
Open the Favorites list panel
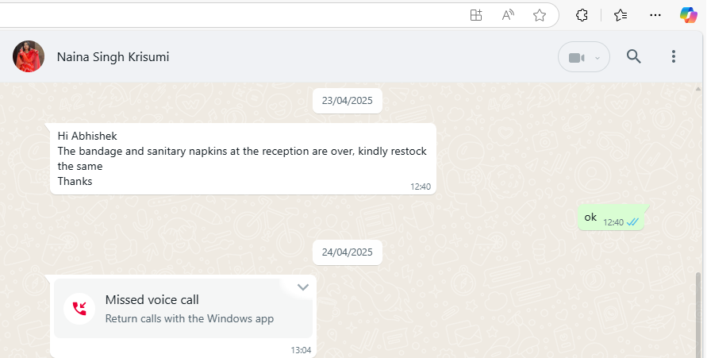tap(621, 15)
